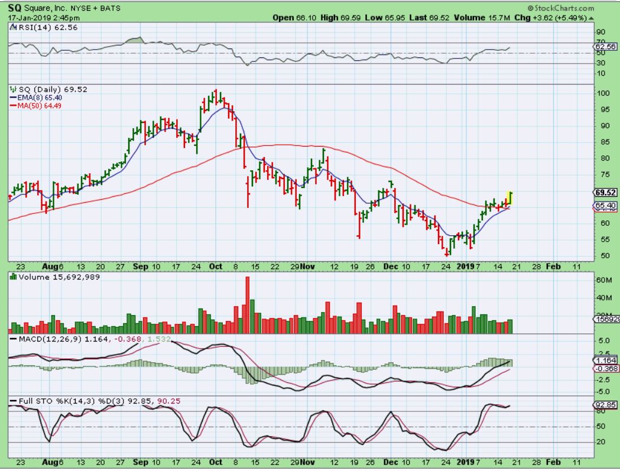The width and height of the screenshot is (620, 471).
Task: Open the StockCharts.com copyright link
Action: [561, 8]
